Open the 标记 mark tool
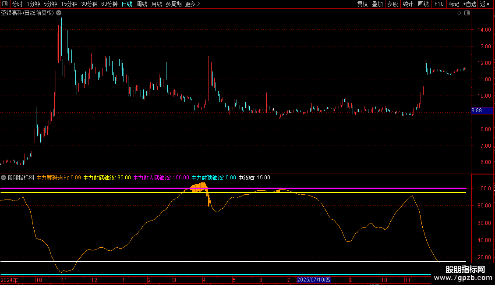The image size is (495, 285). [454, 4]
